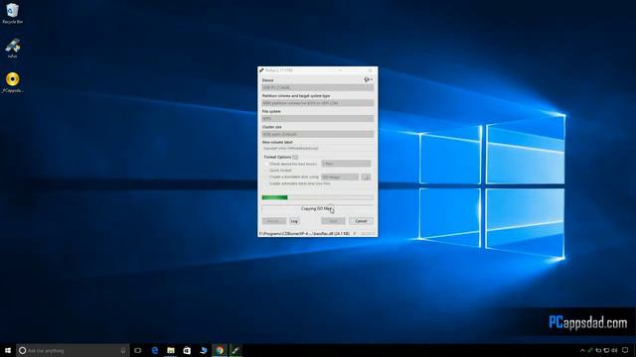This screenshot has width=636, height=357.
Task: Expand Format Options advanced toggle button
Action: click(295, 157)
